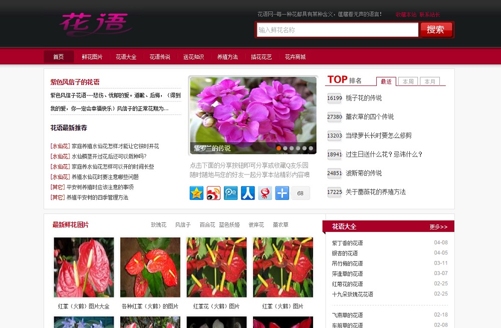501x328 pixels.
Task: Switch TOP ranking to the 最近 tab
Action: [386, 81]
